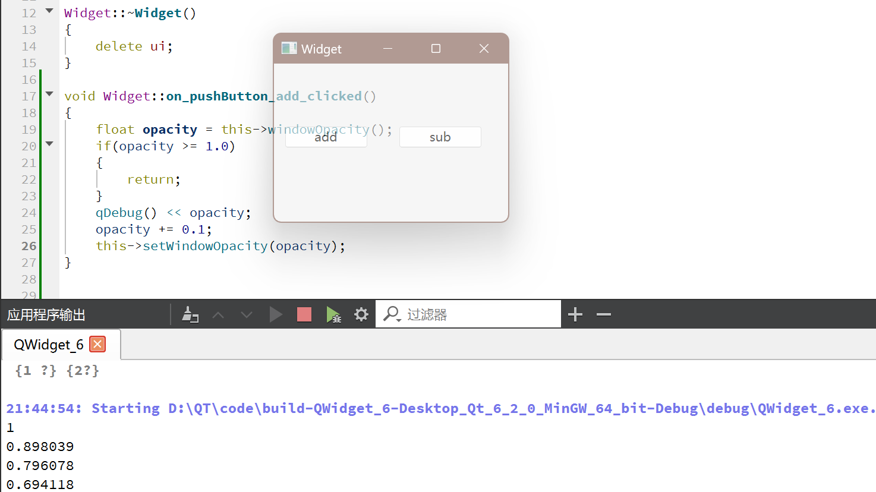The image size is (876, 492).
Task: Click the clean output broom icon
Action: [x=190, y=314]
